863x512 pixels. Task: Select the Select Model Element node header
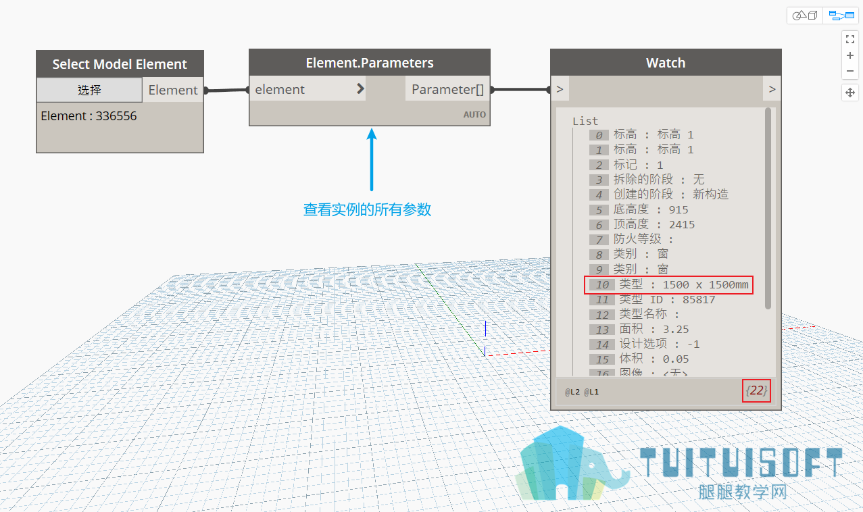click(x=120, y=64)
